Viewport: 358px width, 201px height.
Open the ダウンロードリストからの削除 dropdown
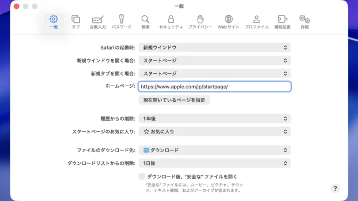pos(214,163)
